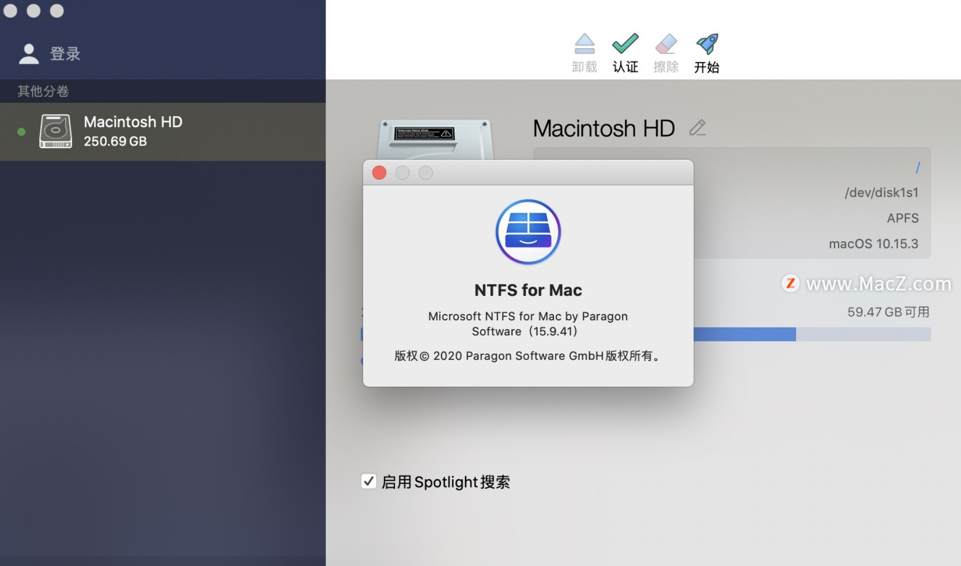Image resolution: width=961 pixels, height=566 pixels.
Task: Click the Startup (开始) rocket icon
Action: 707,44
